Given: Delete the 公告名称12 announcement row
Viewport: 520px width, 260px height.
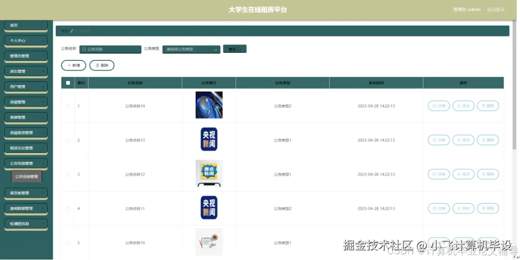Looking at the screenshot, I should click(x=488, y=174).
